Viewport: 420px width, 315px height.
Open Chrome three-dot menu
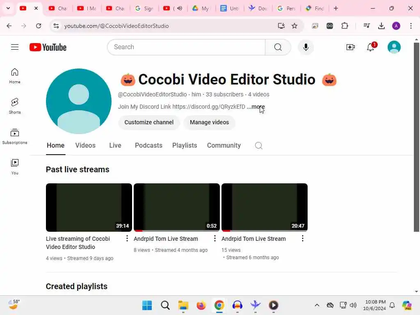(411, 26)
